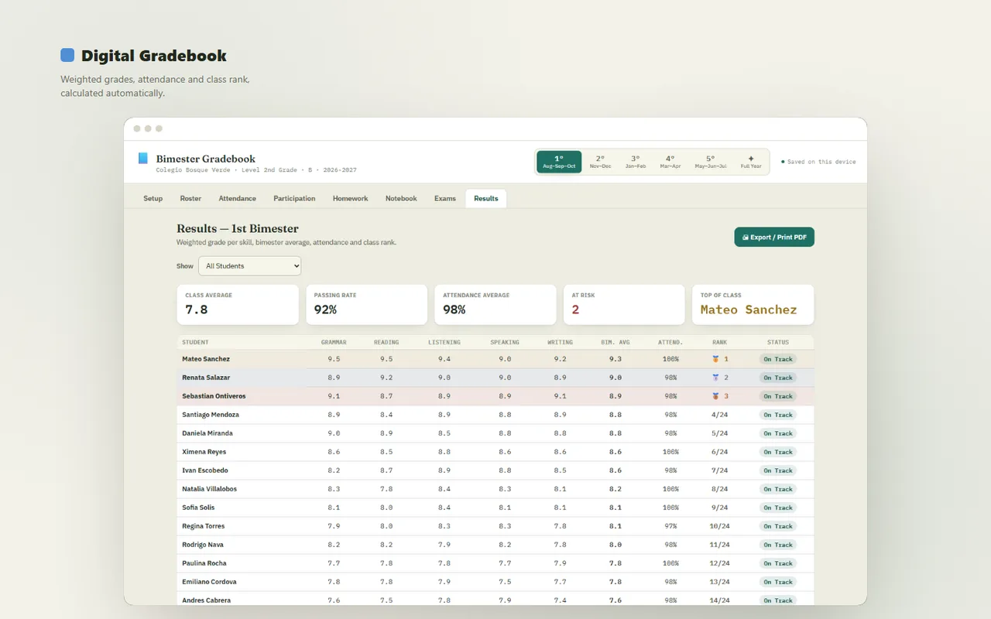Click student name Daniela Miranda
This screenshot has width=991, height=619.
(x=207, y=433)
